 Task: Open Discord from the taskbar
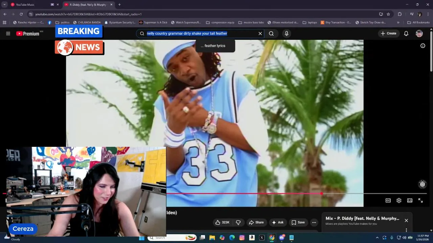[281, 238]
